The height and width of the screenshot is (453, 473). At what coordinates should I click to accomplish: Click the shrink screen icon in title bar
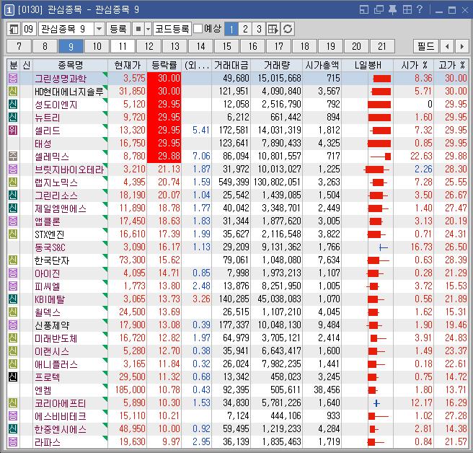pyautogui.click(x=364, y=9)
